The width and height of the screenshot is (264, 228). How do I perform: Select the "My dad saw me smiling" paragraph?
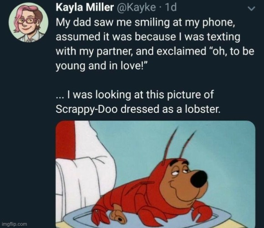click(x=155, y=44)
